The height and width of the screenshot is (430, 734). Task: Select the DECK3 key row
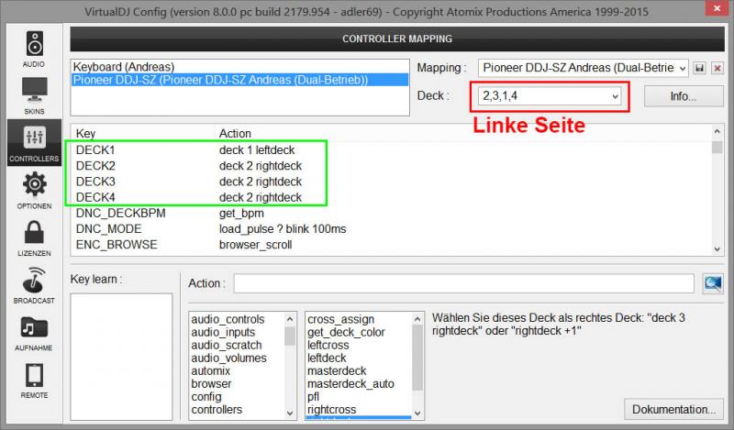tap(391, 182)
